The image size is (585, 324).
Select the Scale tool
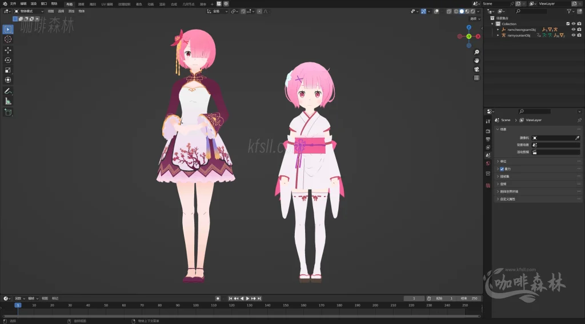(x=8, y=70)
